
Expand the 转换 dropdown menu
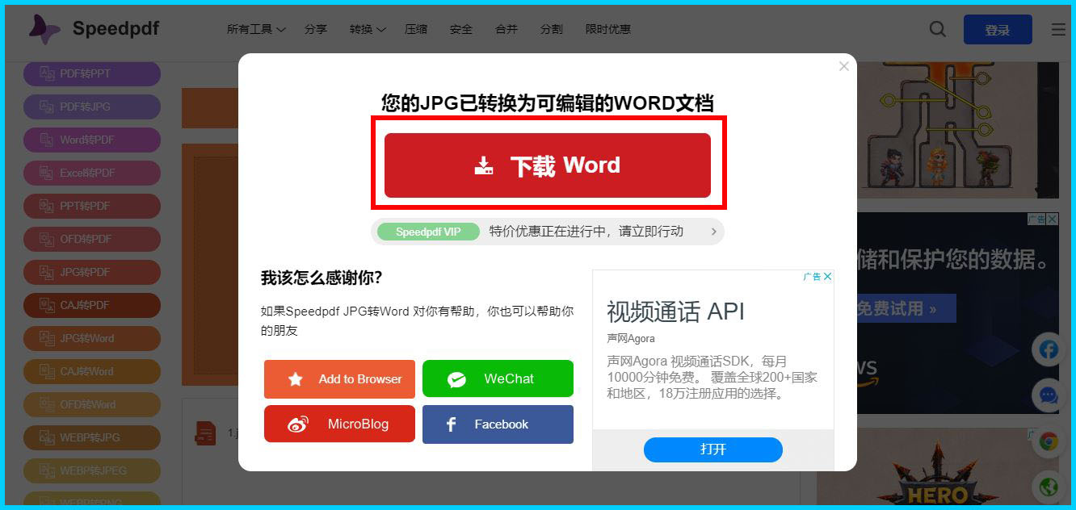pyautogui.click(x=367, y=29)
